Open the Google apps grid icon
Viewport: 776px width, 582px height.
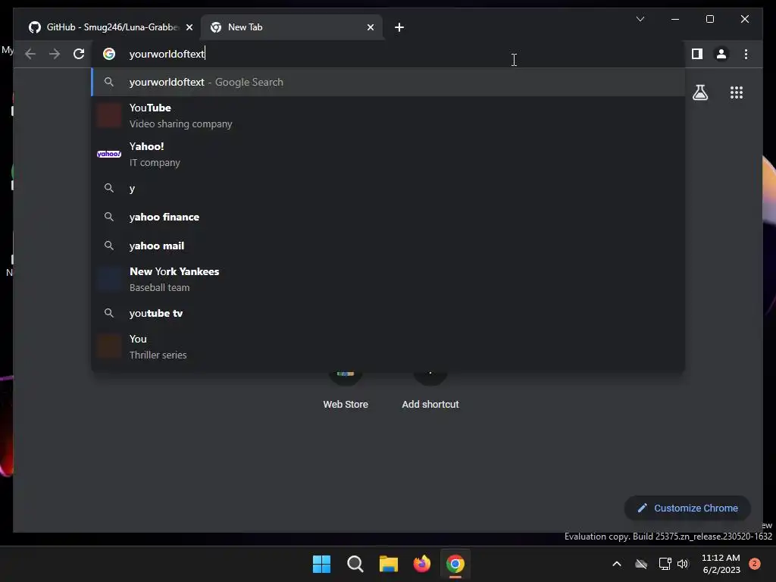point(737,92)
